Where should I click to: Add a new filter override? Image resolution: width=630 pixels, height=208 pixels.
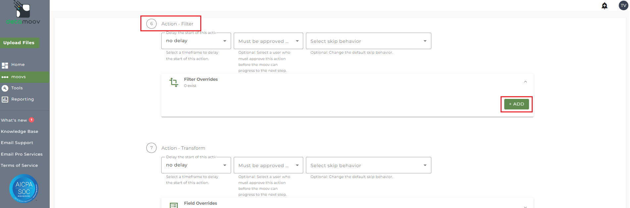coord(516,104)
